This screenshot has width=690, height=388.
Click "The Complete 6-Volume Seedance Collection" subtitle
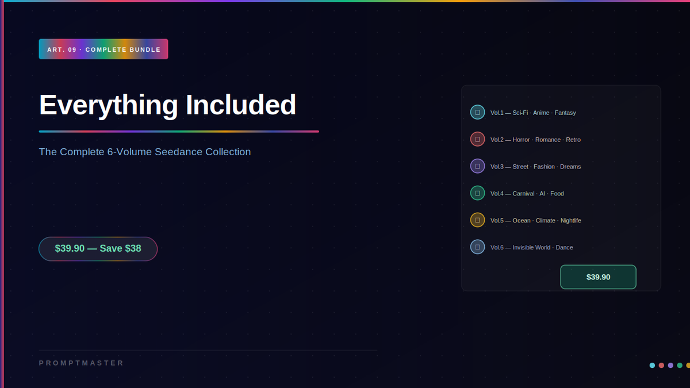[x=145, y=152]
